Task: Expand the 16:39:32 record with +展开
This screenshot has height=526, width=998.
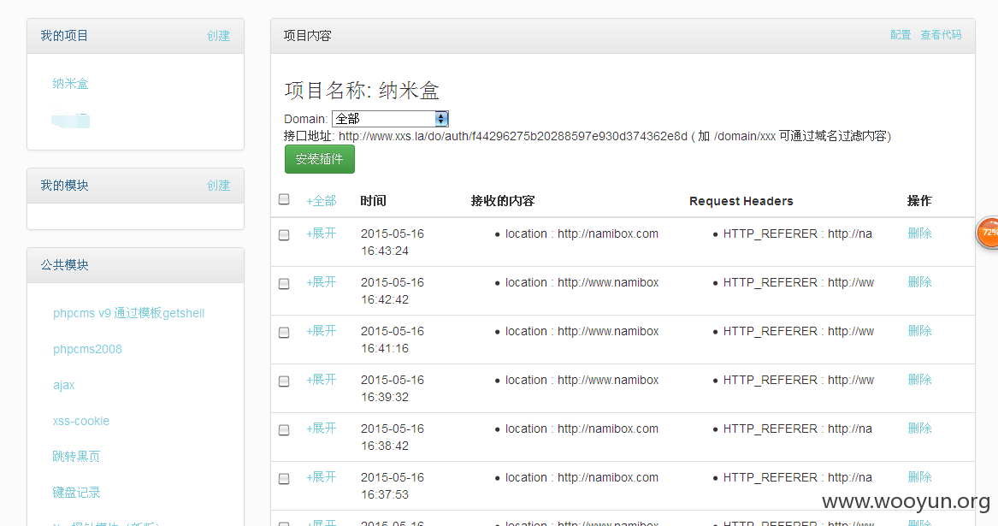Action: 321,380
